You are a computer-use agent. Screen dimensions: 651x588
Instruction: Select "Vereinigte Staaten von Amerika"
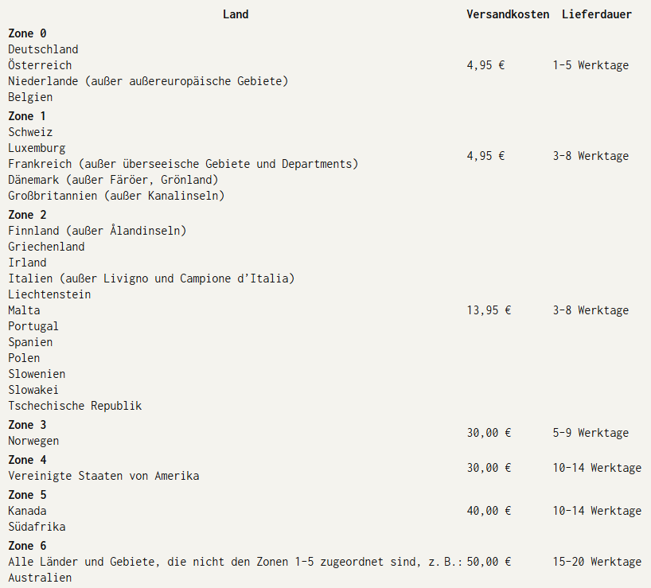pyautogui.click(x=103, y=476)
